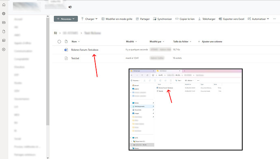Open the Charger upload dropdown
Screen dimensions: 280x159
[x=89, y=19]
